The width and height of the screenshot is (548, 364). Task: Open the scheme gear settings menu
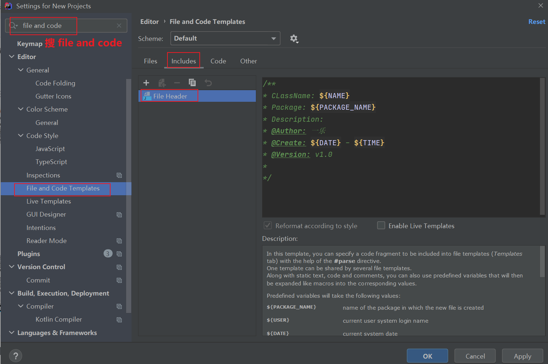[x=294, y=38]
